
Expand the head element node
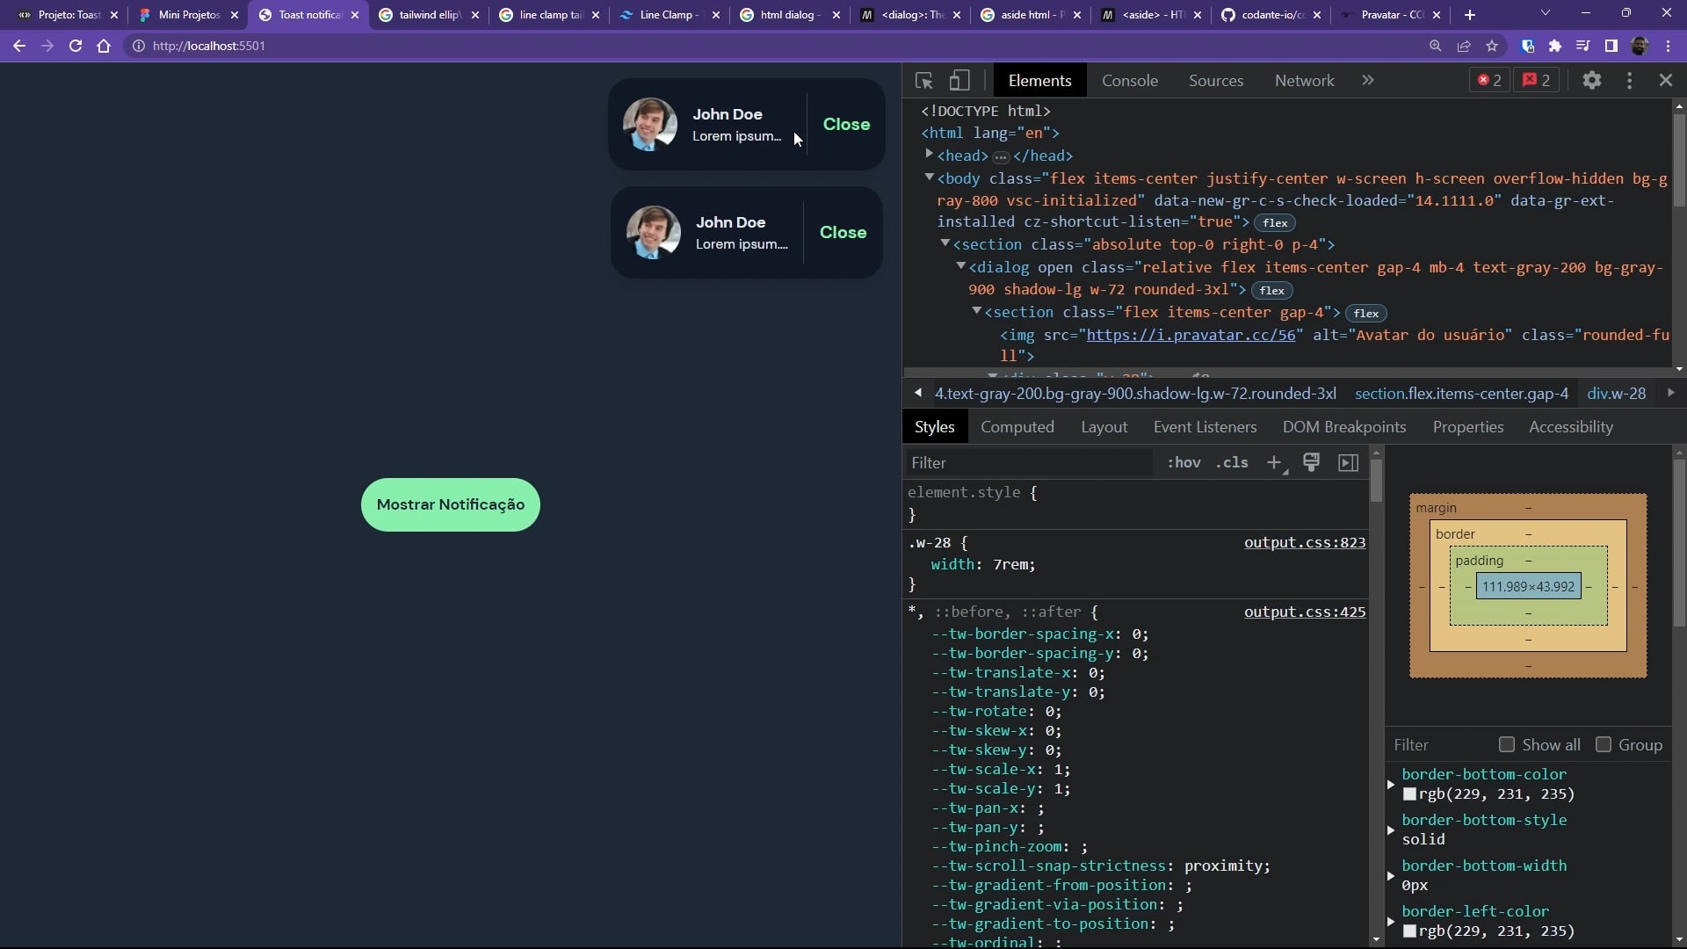929,155
